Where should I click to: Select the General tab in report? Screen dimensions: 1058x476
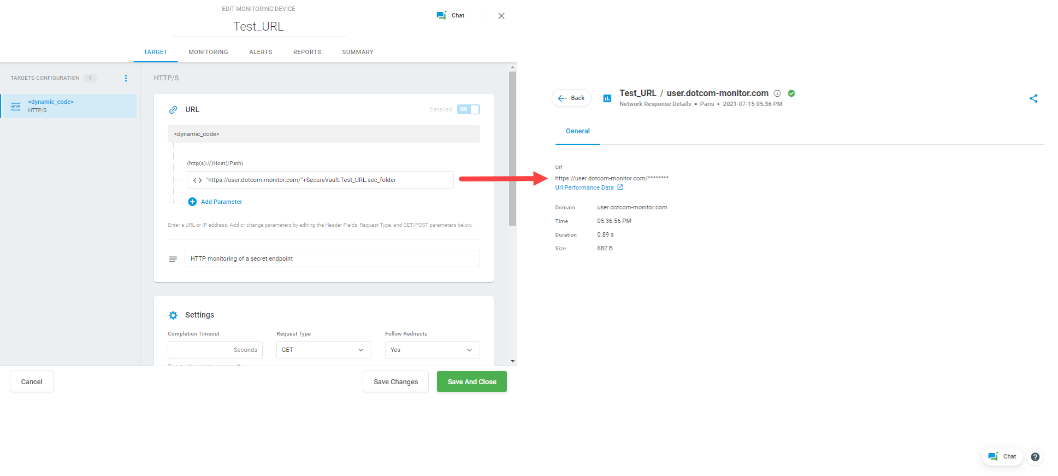click(x=577, y=131)
